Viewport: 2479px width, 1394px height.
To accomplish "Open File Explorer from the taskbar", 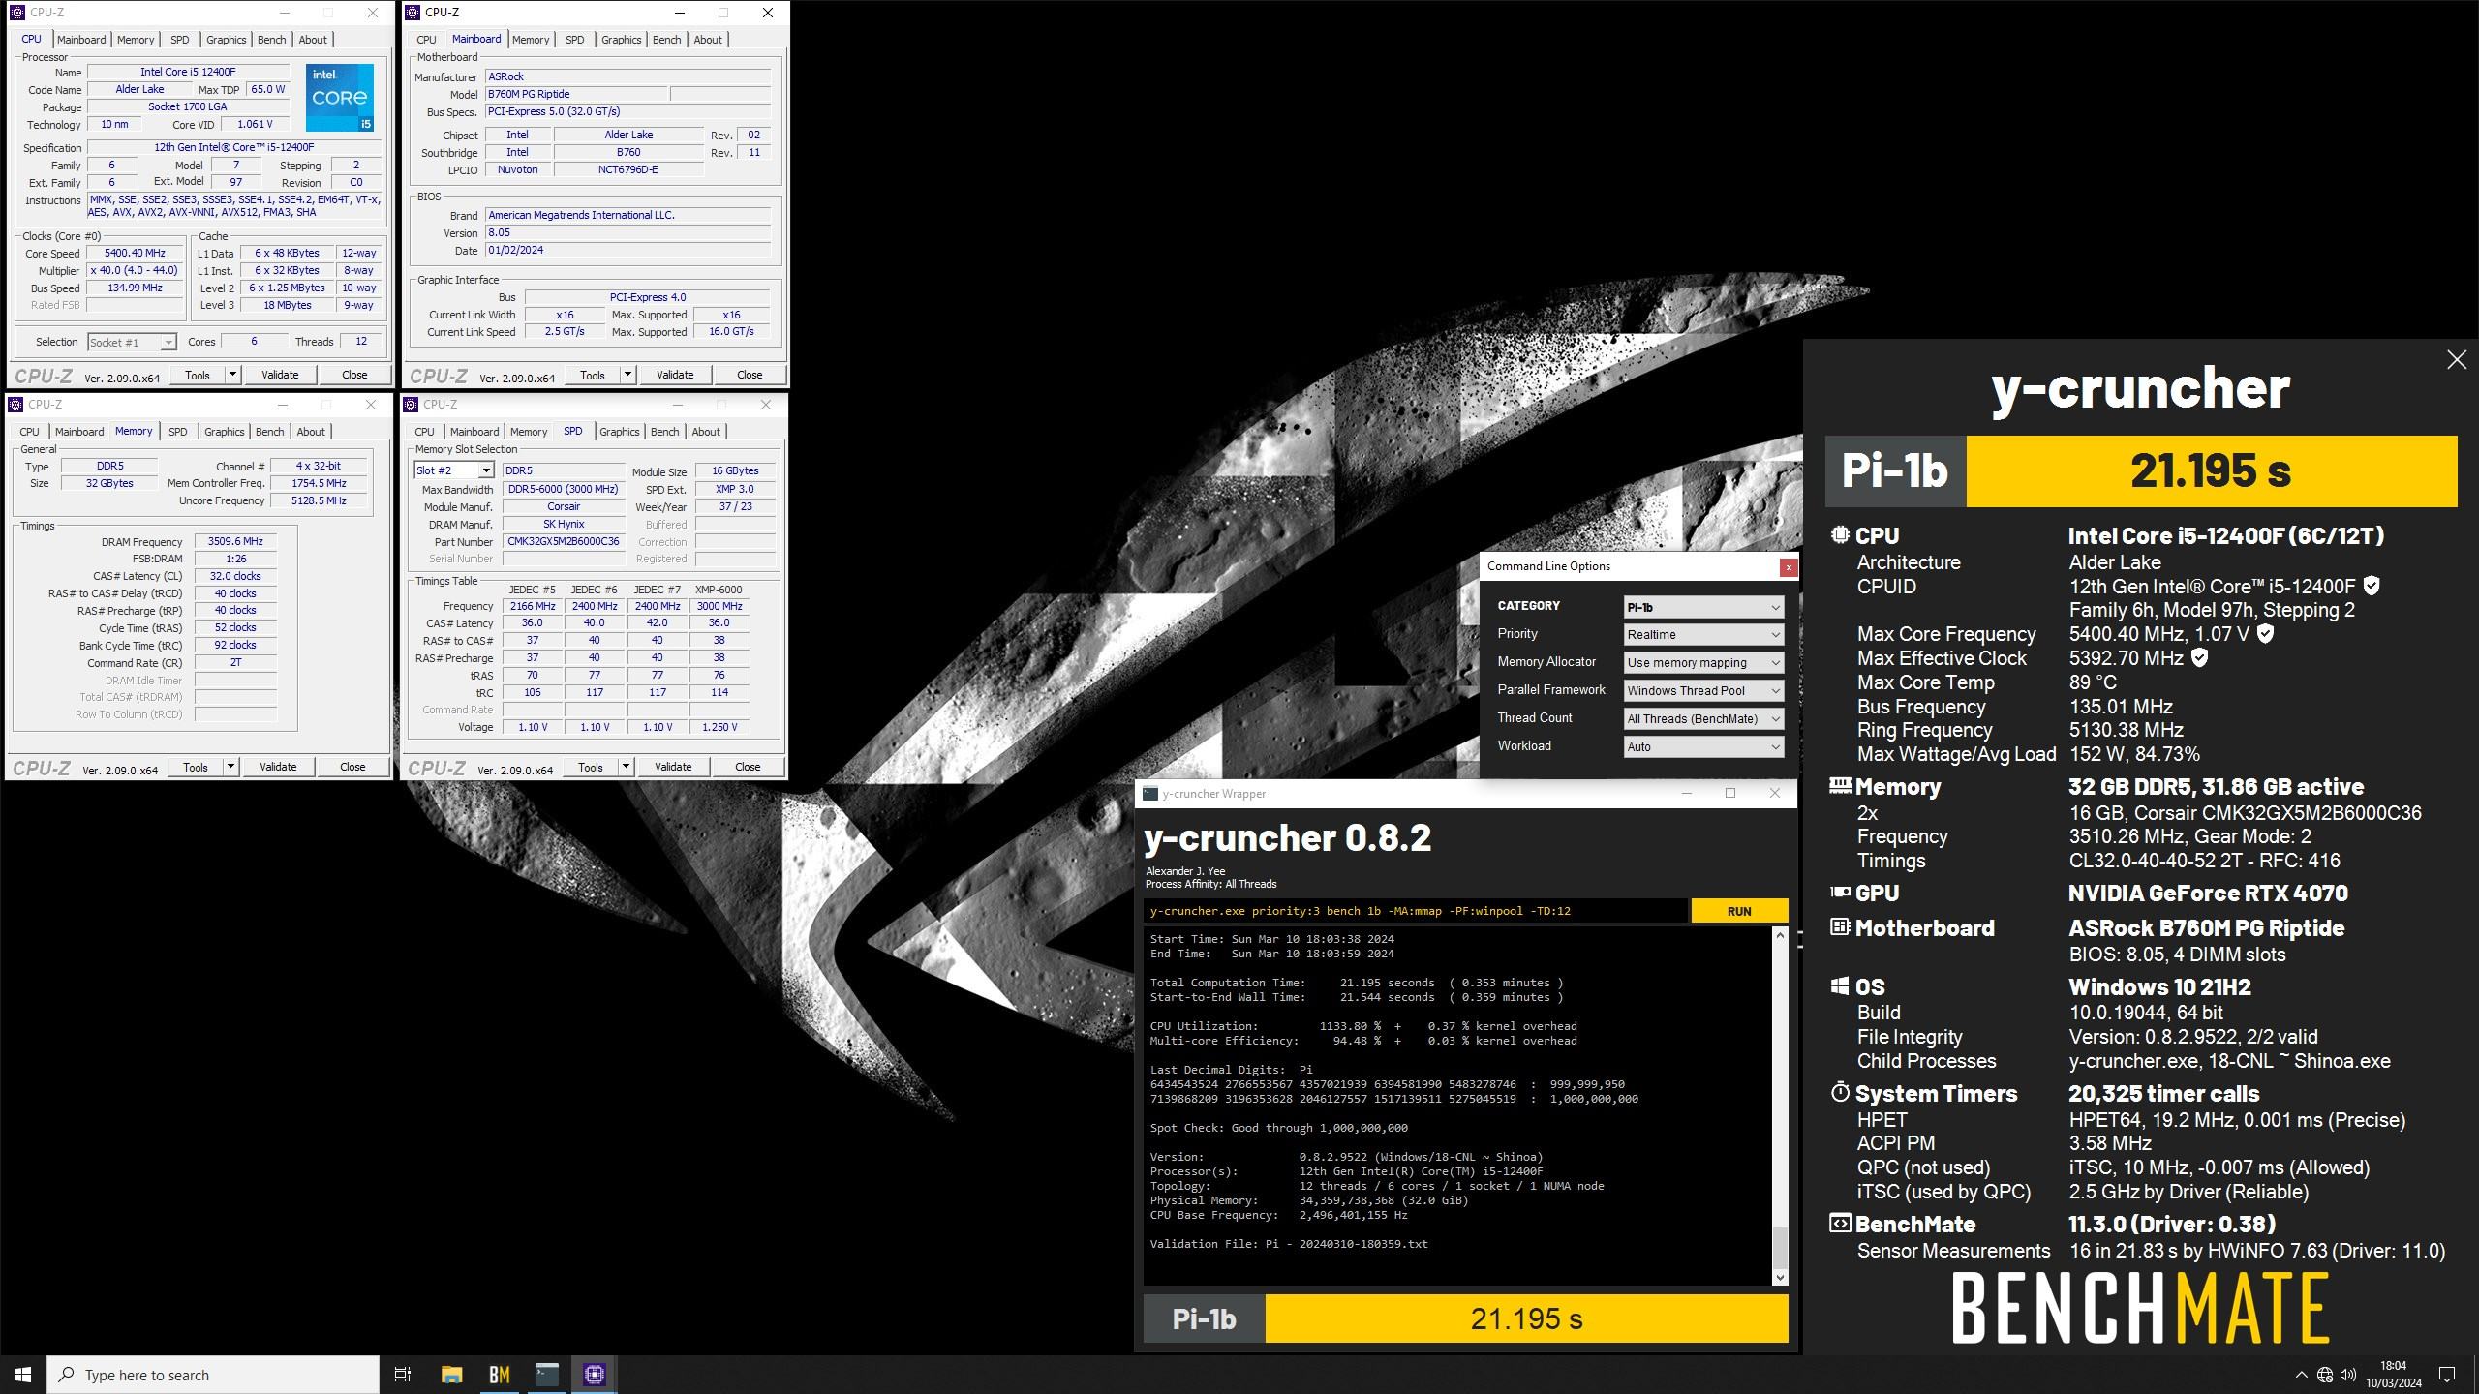I will click(x=451, y=1375).
